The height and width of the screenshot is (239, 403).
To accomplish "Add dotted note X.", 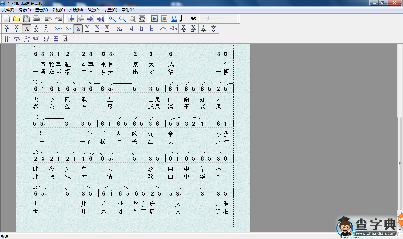I will (119, 29).
